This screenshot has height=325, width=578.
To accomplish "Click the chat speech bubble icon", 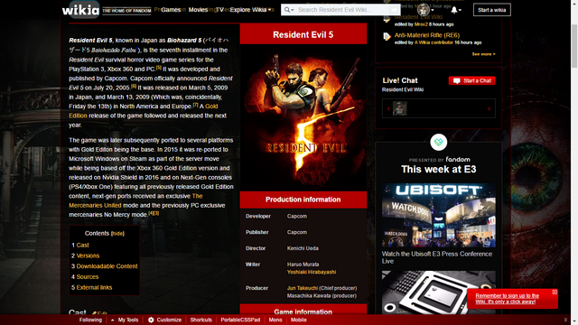I will [x=457, y=80].
